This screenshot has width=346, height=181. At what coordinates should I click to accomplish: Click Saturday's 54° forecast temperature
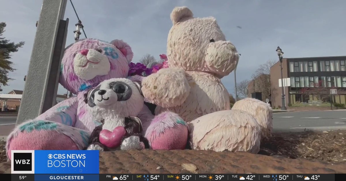pyautogui.click(x=155, y=178)
